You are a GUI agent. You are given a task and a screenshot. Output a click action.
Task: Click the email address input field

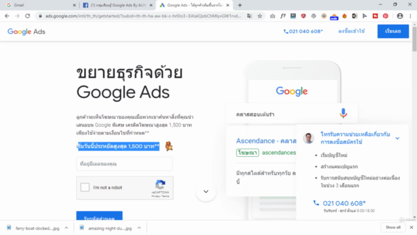124,164
